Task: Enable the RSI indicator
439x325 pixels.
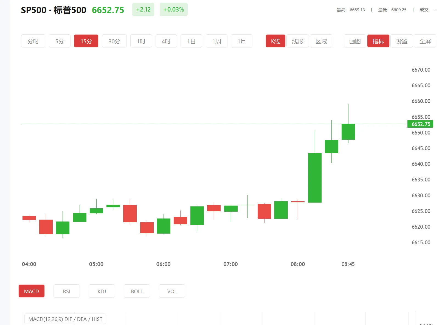Action: coord(66,291)
